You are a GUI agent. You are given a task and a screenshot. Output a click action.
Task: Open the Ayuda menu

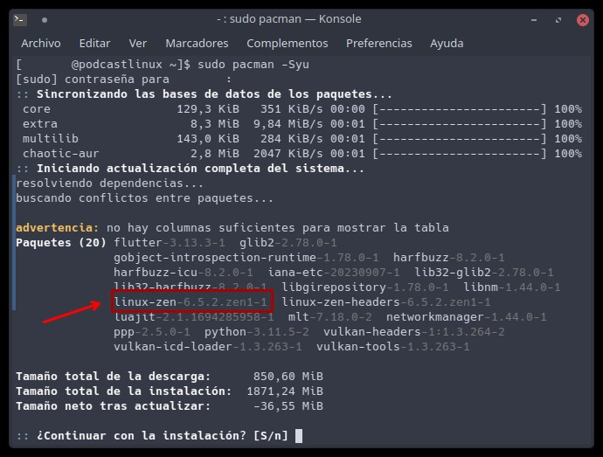(447, 44)
